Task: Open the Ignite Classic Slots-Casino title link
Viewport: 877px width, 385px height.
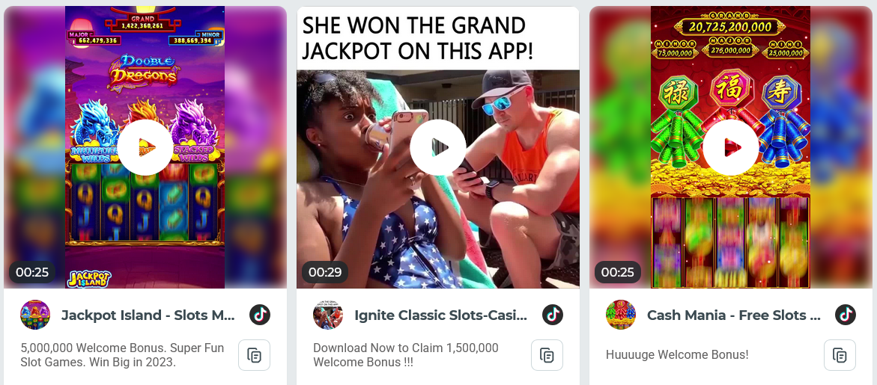Action: point(440,315)
